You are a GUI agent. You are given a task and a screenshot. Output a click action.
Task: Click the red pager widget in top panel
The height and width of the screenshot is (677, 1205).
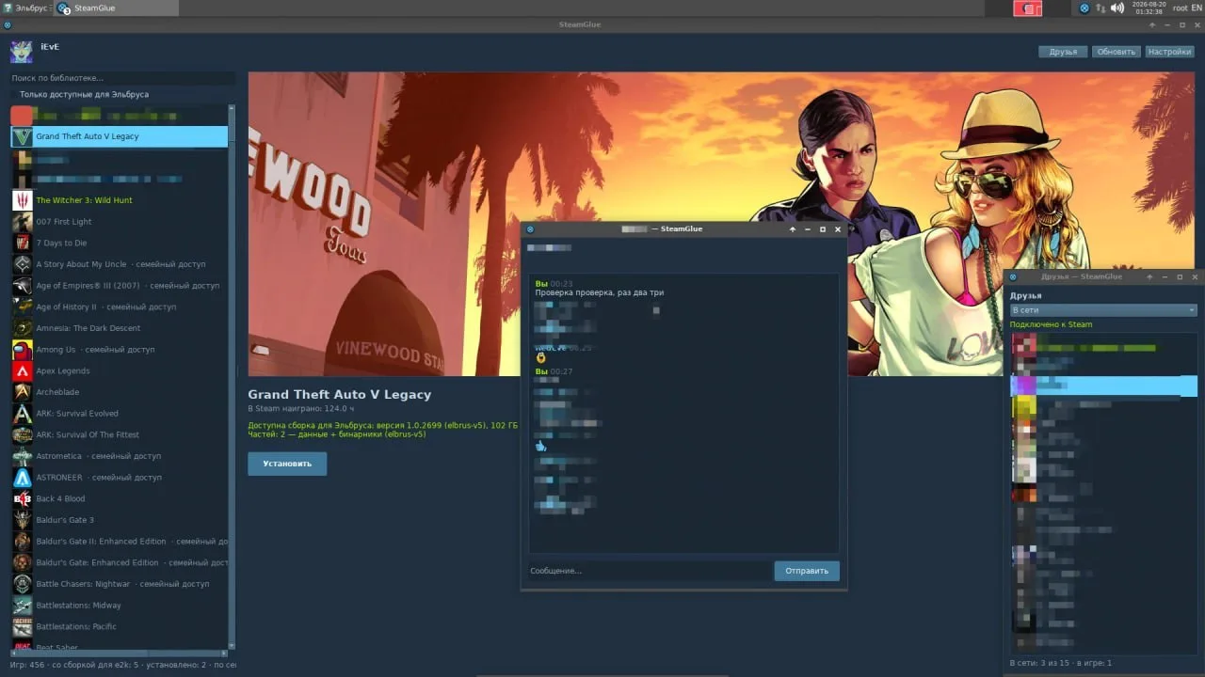point(1027,8)
